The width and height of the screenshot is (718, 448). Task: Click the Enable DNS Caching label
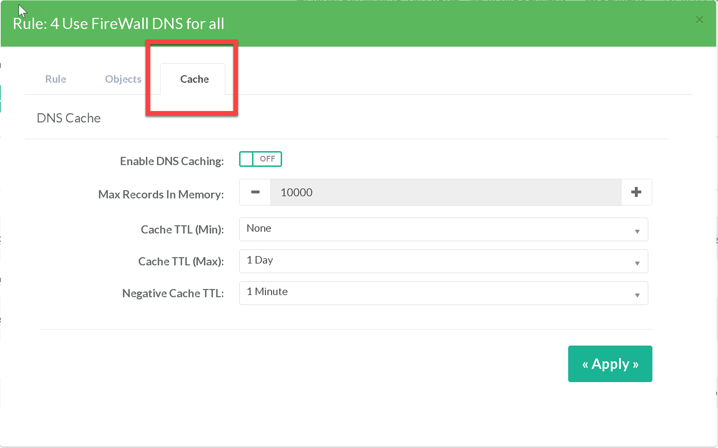click(x=172, y=161)
